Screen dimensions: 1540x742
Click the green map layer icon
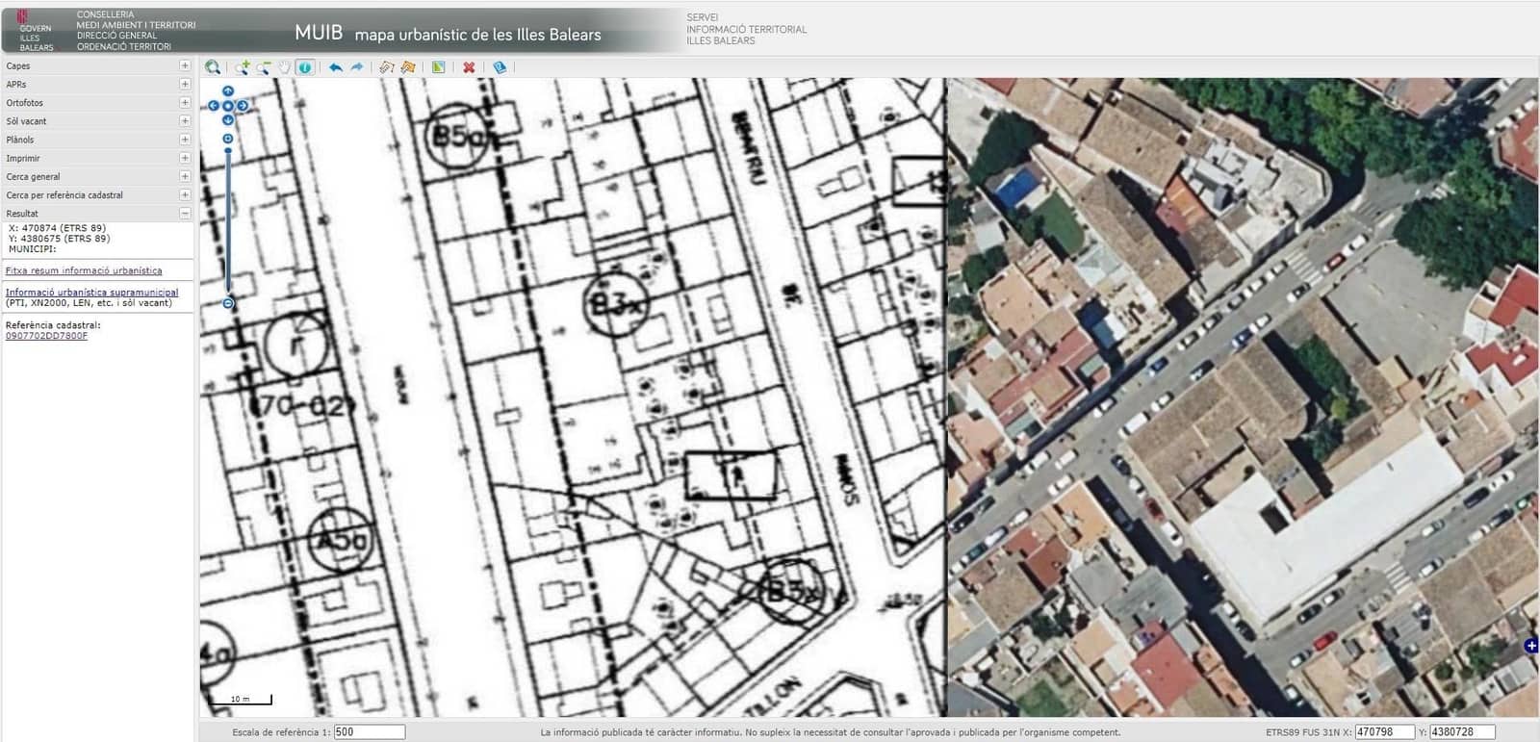pos(438,67)
